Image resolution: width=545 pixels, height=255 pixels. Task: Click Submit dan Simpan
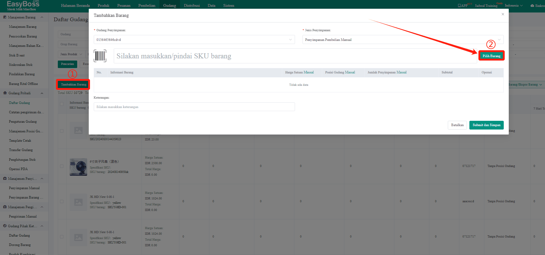(x=487, y=125)
